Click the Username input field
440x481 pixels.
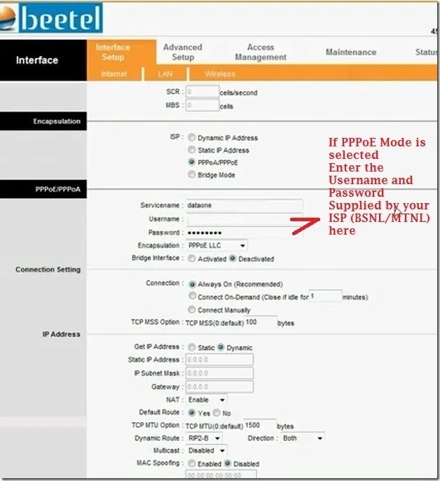244,219
